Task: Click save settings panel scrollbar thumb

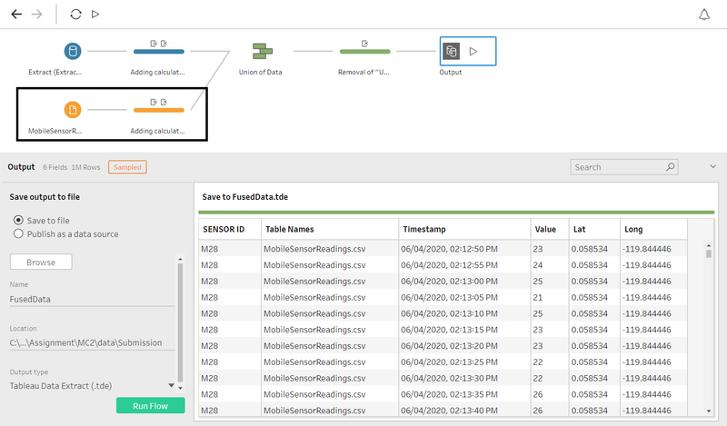Action: tap(180, 322)
